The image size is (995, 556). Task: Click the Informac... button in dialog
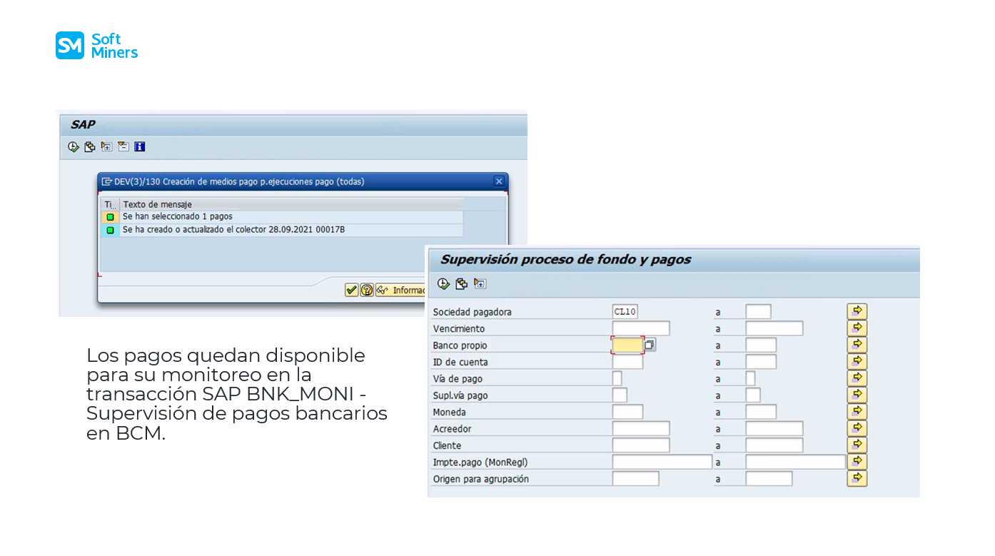(401, 290)
